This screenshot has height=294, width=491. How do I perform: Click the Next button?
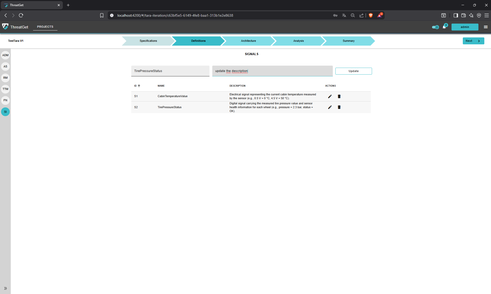(473, 41)
